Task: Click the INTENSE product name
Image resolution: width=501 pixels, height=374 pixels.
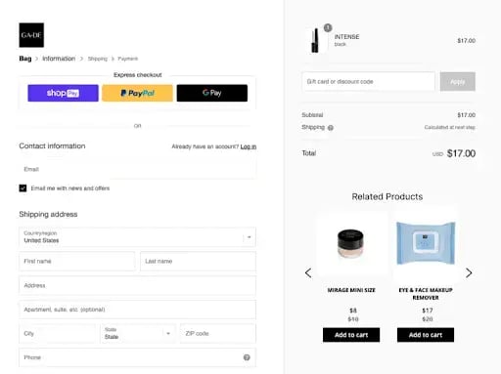Action: pyautogui.click(x=346, y=37)
